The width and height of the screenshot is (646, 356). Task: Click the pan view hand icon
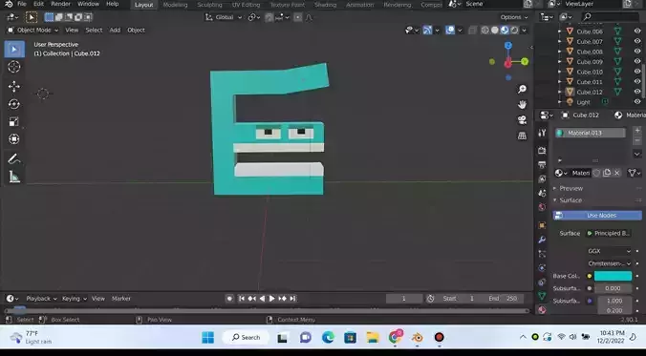point(522,105)
